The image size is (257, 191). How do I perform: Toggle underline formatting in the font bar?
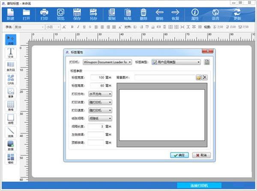(x=84, y=27)
